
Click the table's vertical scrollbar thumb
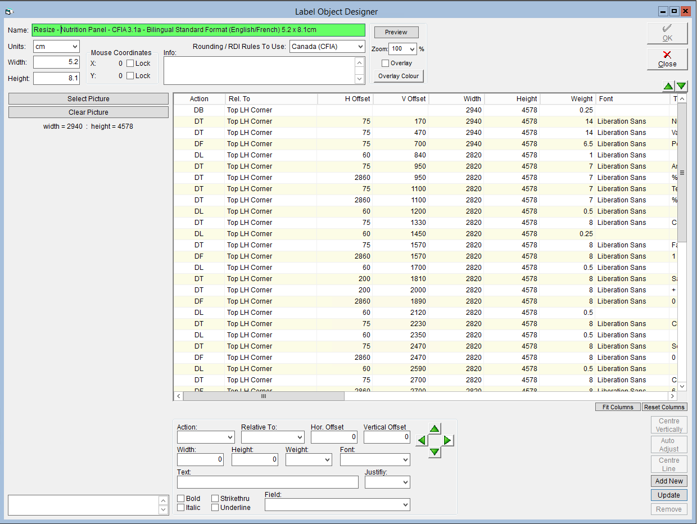pos(682,173)
